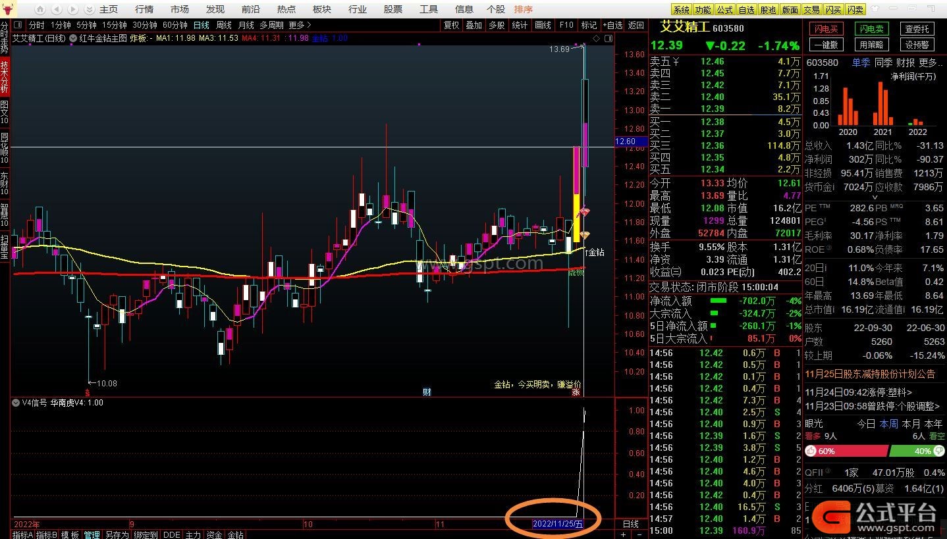Expand the V4信号 indicator dropdown arrow
The image size is (947, 539).
pos(16,403)
